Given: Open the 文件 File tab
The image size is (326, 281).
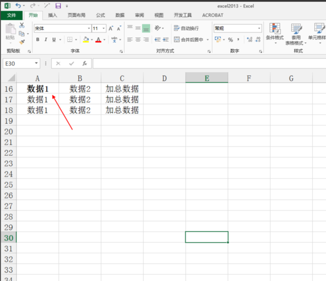Looking at the screenshot, I should (11, 15).
